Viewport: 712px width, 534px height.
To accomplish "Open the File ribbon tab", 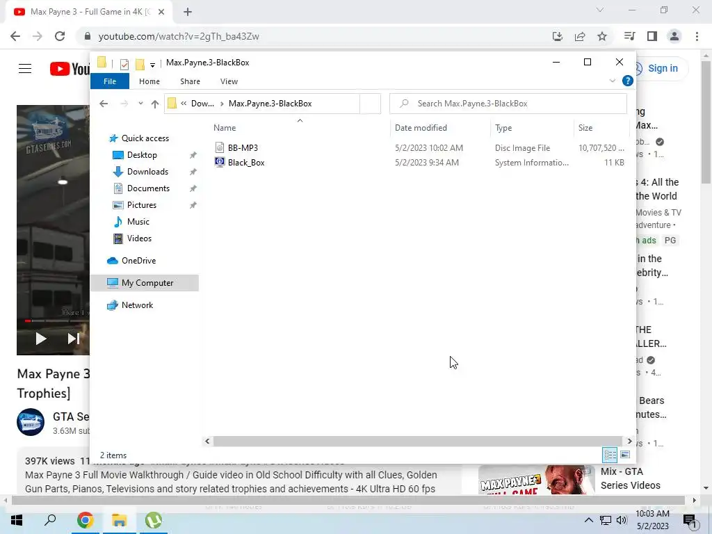I will pos(110,81).
